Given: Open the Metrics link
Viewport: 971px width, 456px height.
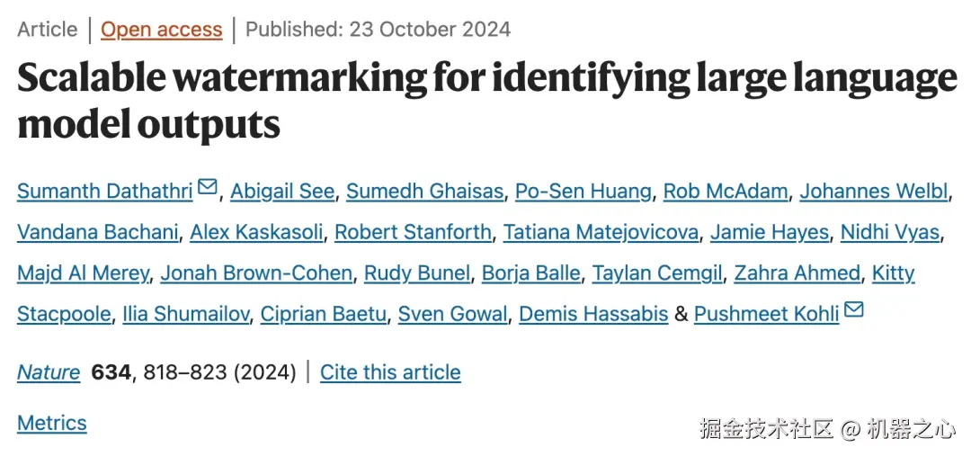Looking at the screenshot, I should pyautogui.click(x=52, y=423).
